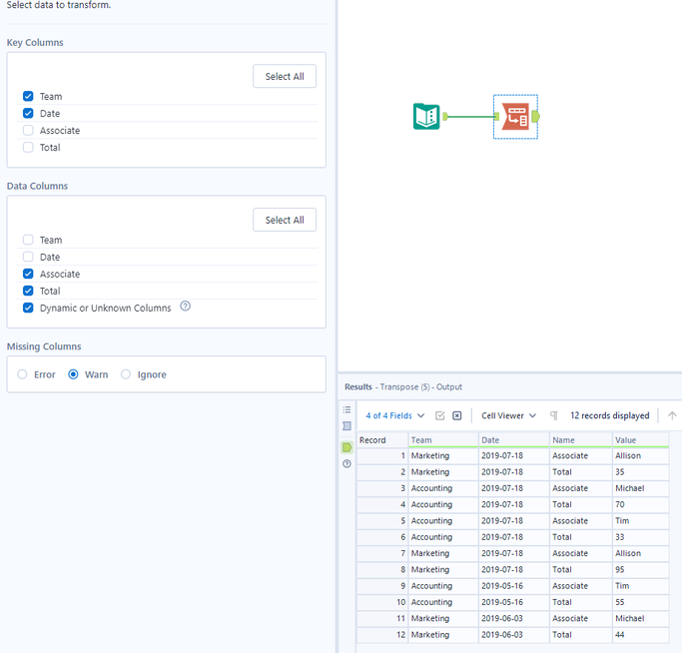Click the up arrow in Results toolbar

click(x=672, y=415)
